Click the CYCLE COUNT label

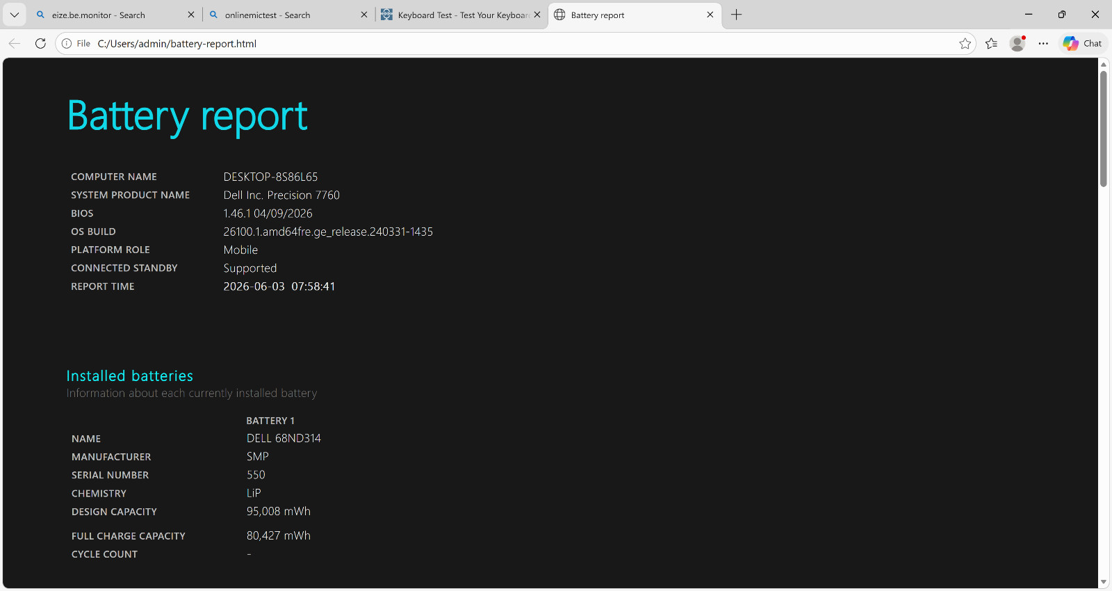[104, 554]
